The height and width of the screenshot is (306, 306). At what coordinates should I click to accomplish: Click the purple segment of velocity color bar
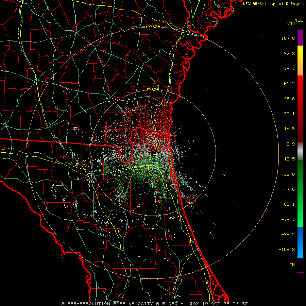pyautogui.click(x=300, y=38)
